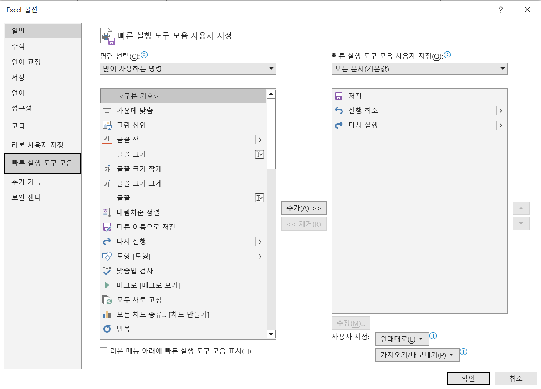This screenshot has height=389, width=541.
Task: Click the 다시 실행 redo icon in right list
Action: tap(339, 125)
